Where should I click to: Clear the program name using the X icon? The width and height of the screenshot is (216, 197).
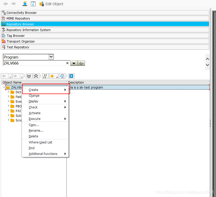pos(67,63)
